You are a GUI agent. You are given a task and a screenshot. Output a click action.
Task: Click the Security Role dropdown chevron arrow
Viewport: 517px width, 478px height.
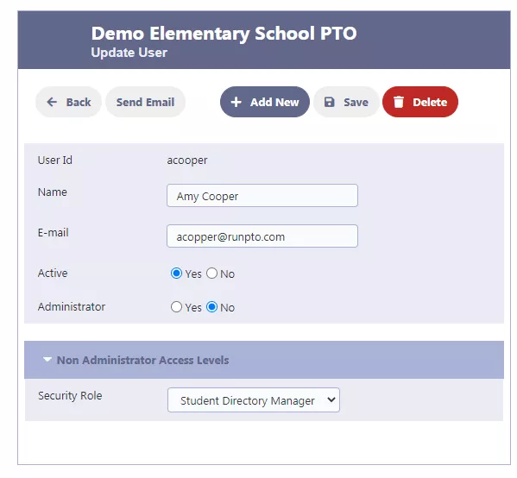pyautogui.click(x=331, y=399)
